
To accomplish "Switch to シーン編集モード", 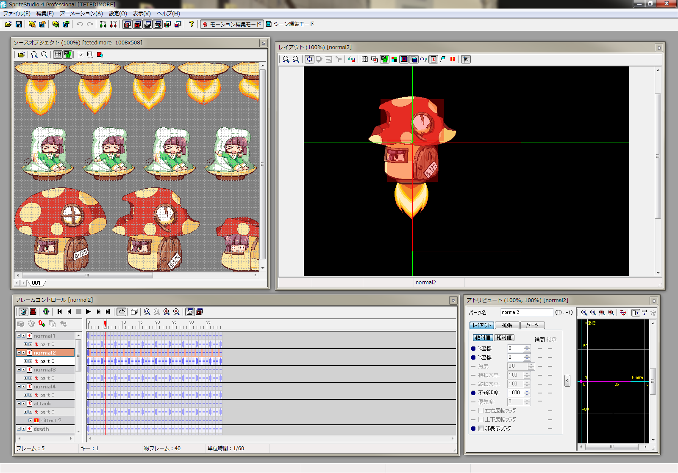I will (x=290, y=24).
